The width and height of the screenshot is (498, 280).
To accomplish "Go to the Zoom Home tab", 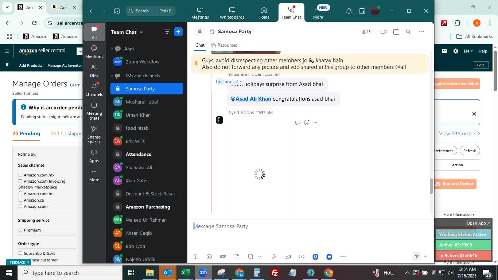I will point(264,13).
